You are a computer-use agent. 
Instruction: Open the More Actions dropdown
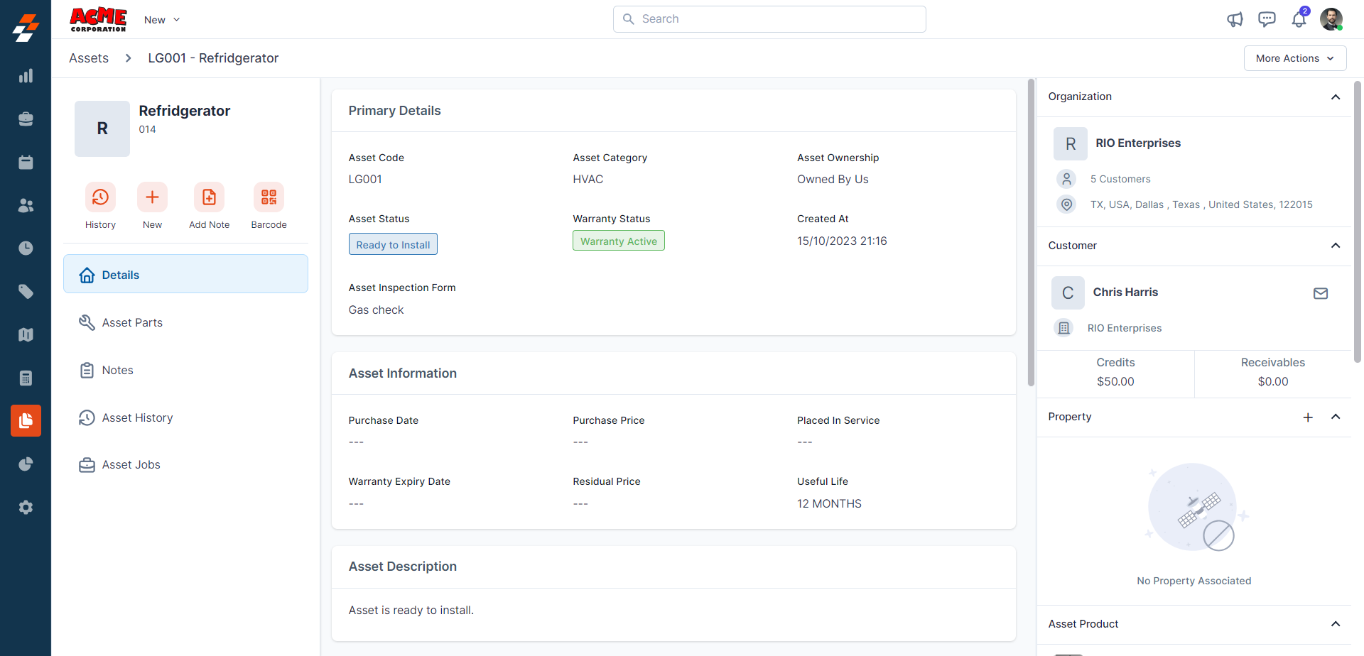(x=1294, y=58)
